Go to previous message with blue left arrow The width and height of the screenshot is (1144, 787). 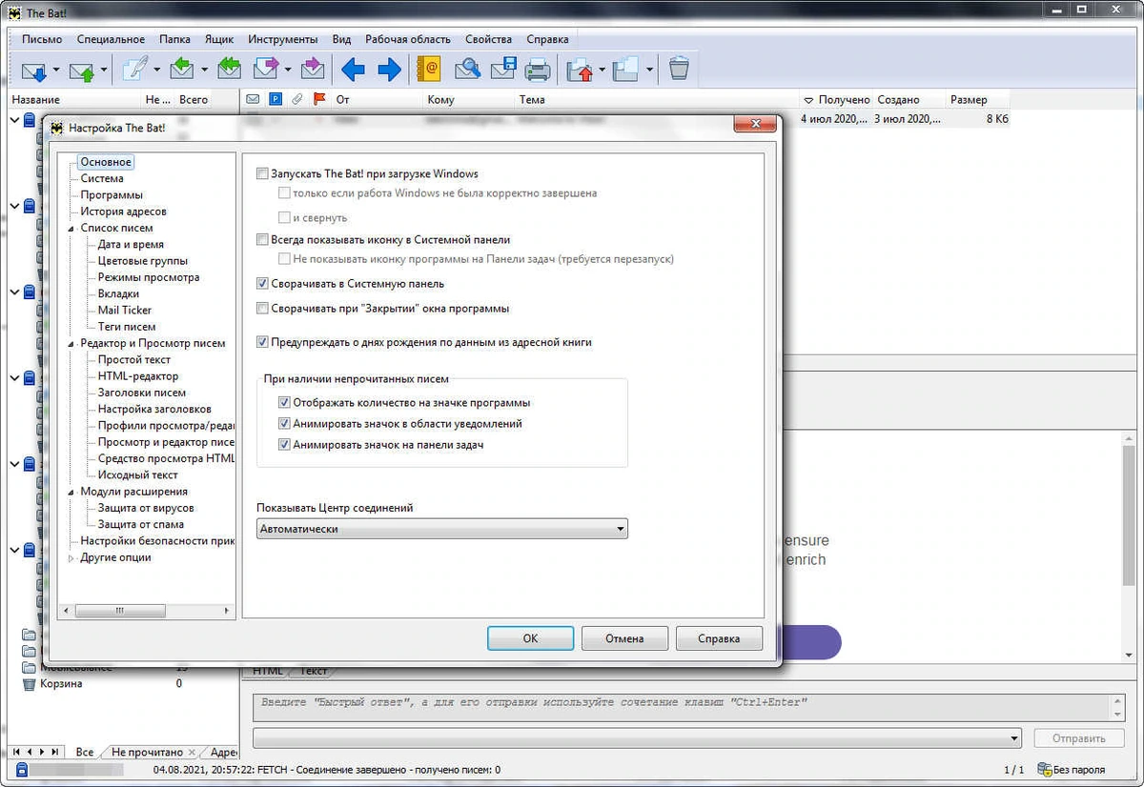tap(354, 70)
